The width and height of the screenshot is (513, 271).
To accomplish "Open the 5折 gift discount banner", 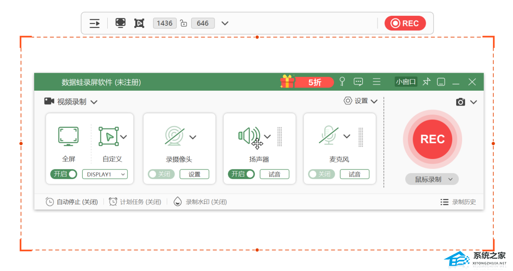I will tap(307, 82).
